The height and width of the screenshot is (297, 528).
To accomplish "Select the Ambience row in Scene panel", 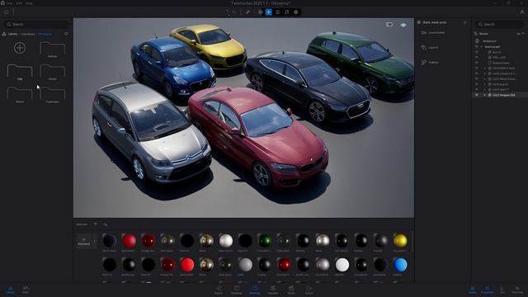I will (x=489, y=41).
